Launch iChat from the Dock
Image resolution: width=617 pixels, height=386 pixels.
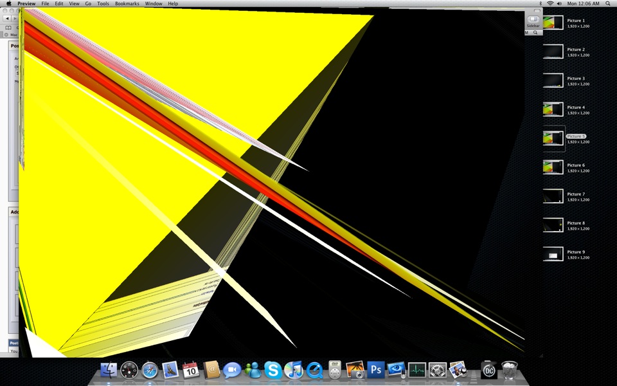click(232, 371)
